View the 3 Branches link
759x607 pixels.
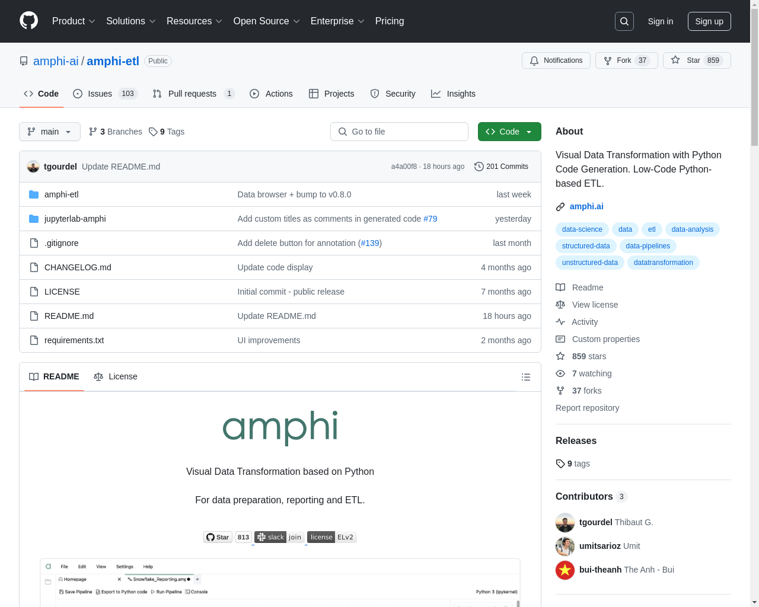coord(116,132)
